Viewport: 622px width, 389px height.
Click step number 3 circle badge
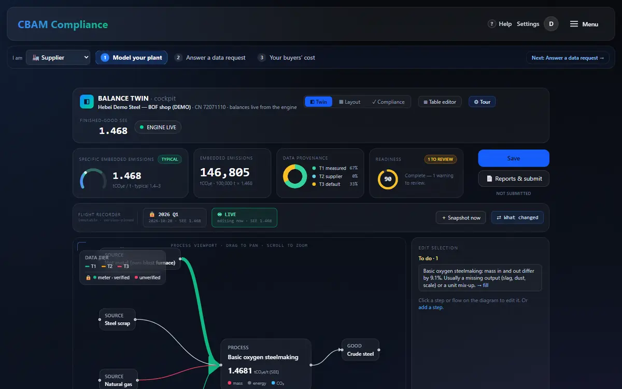[x=262, y=58]
